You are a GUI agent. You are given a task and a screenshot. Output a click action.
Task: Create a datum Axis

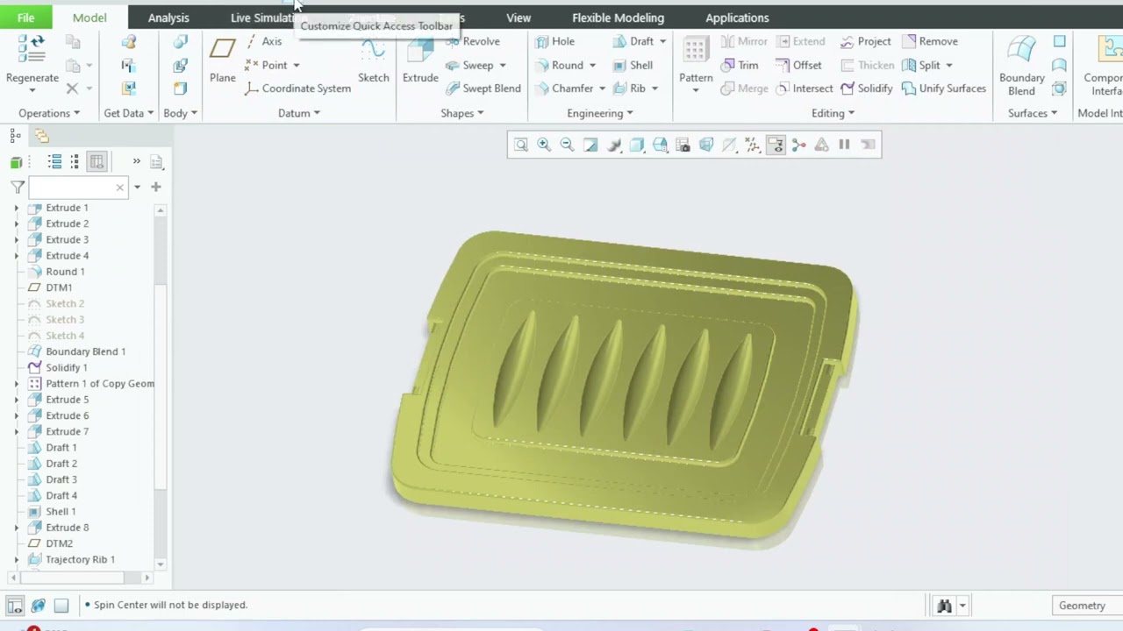pyautogui.click(x=263, y=41)
